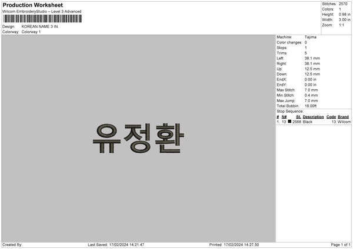Select the Stitches value '2570'
This screenshot has width=353, height=249.
343,4
